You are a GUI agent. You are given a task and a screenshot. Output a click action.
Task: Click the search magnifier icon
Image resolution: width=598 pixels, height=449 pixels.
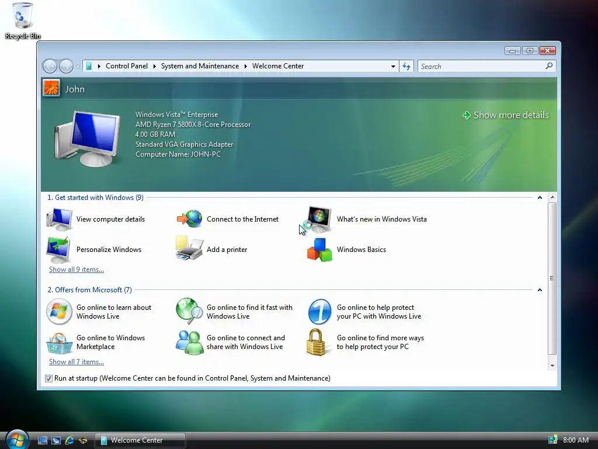point(549,66)
